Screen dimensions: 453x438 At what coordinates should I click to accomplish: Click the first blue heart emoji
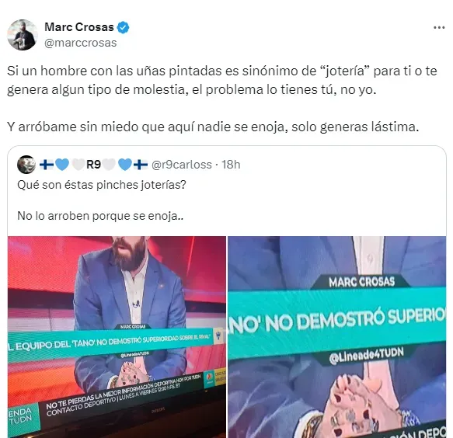62,165
